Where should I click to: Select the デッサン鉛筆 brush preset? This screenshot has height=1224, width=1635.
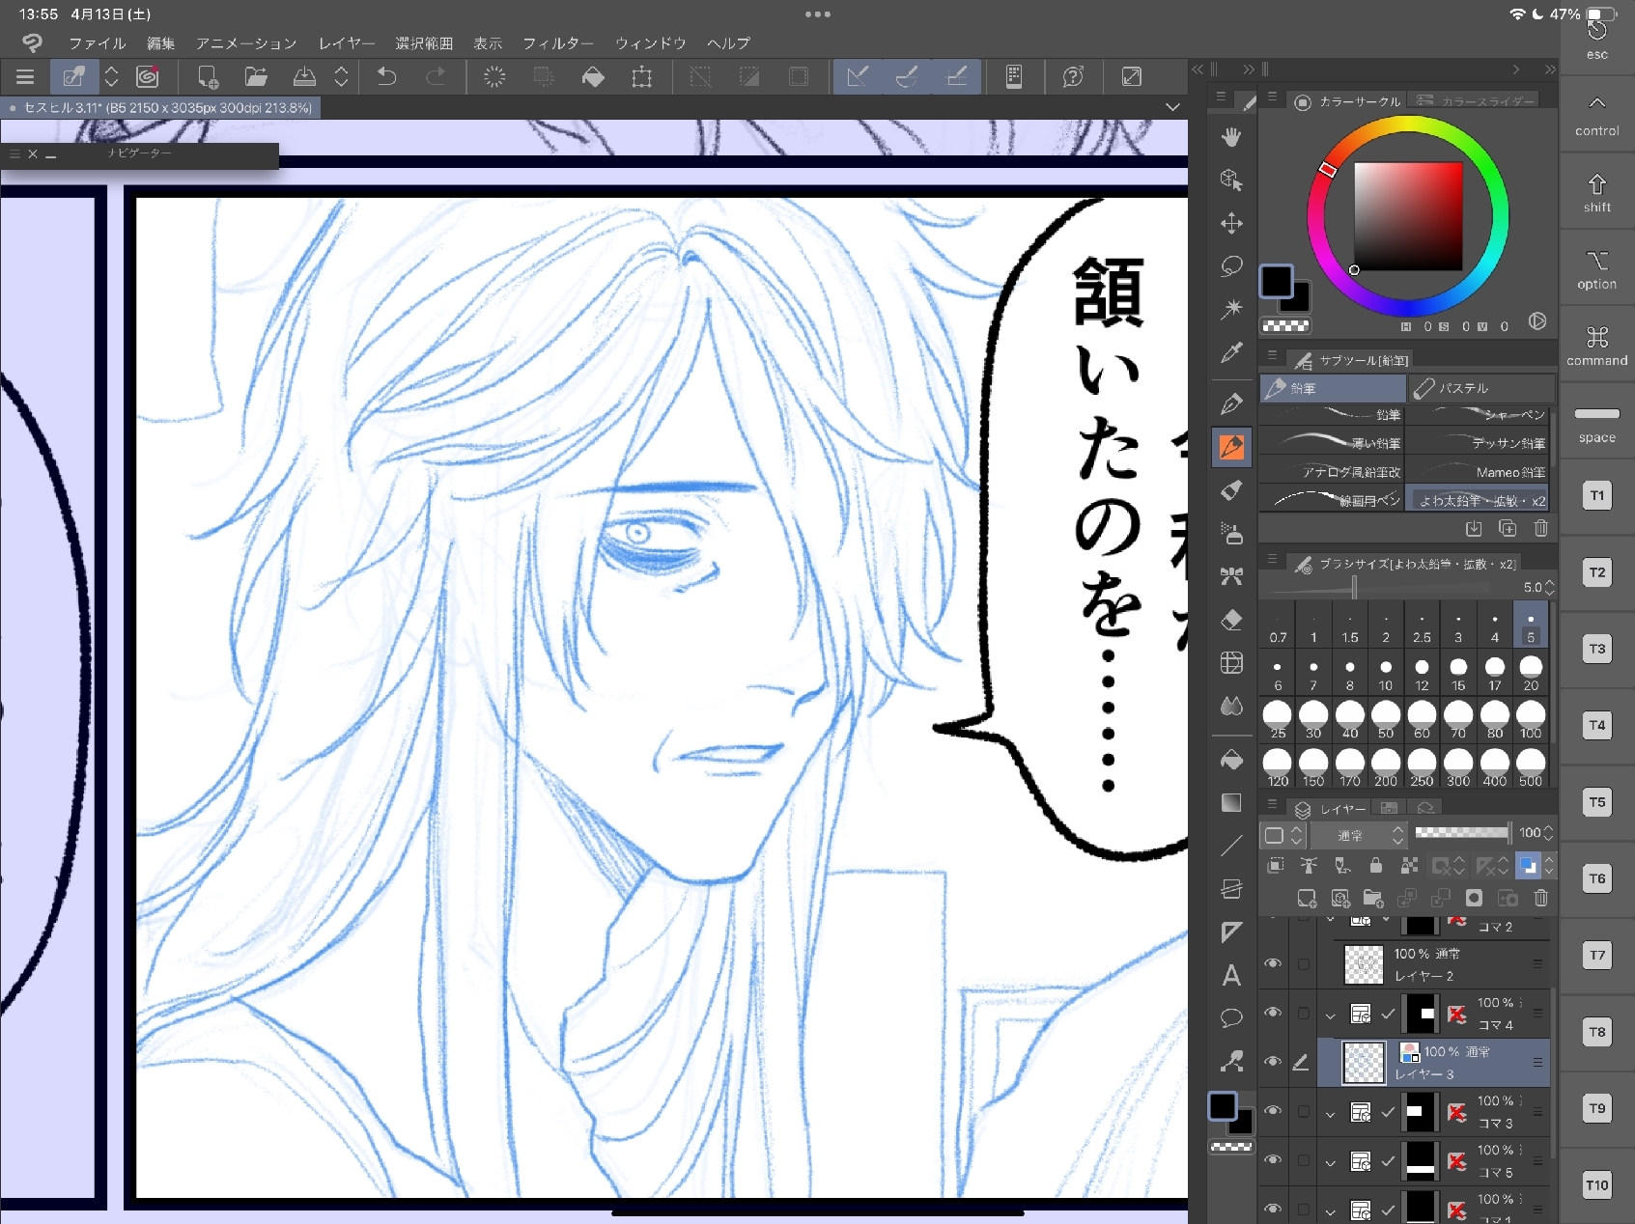pos(1480,443)
